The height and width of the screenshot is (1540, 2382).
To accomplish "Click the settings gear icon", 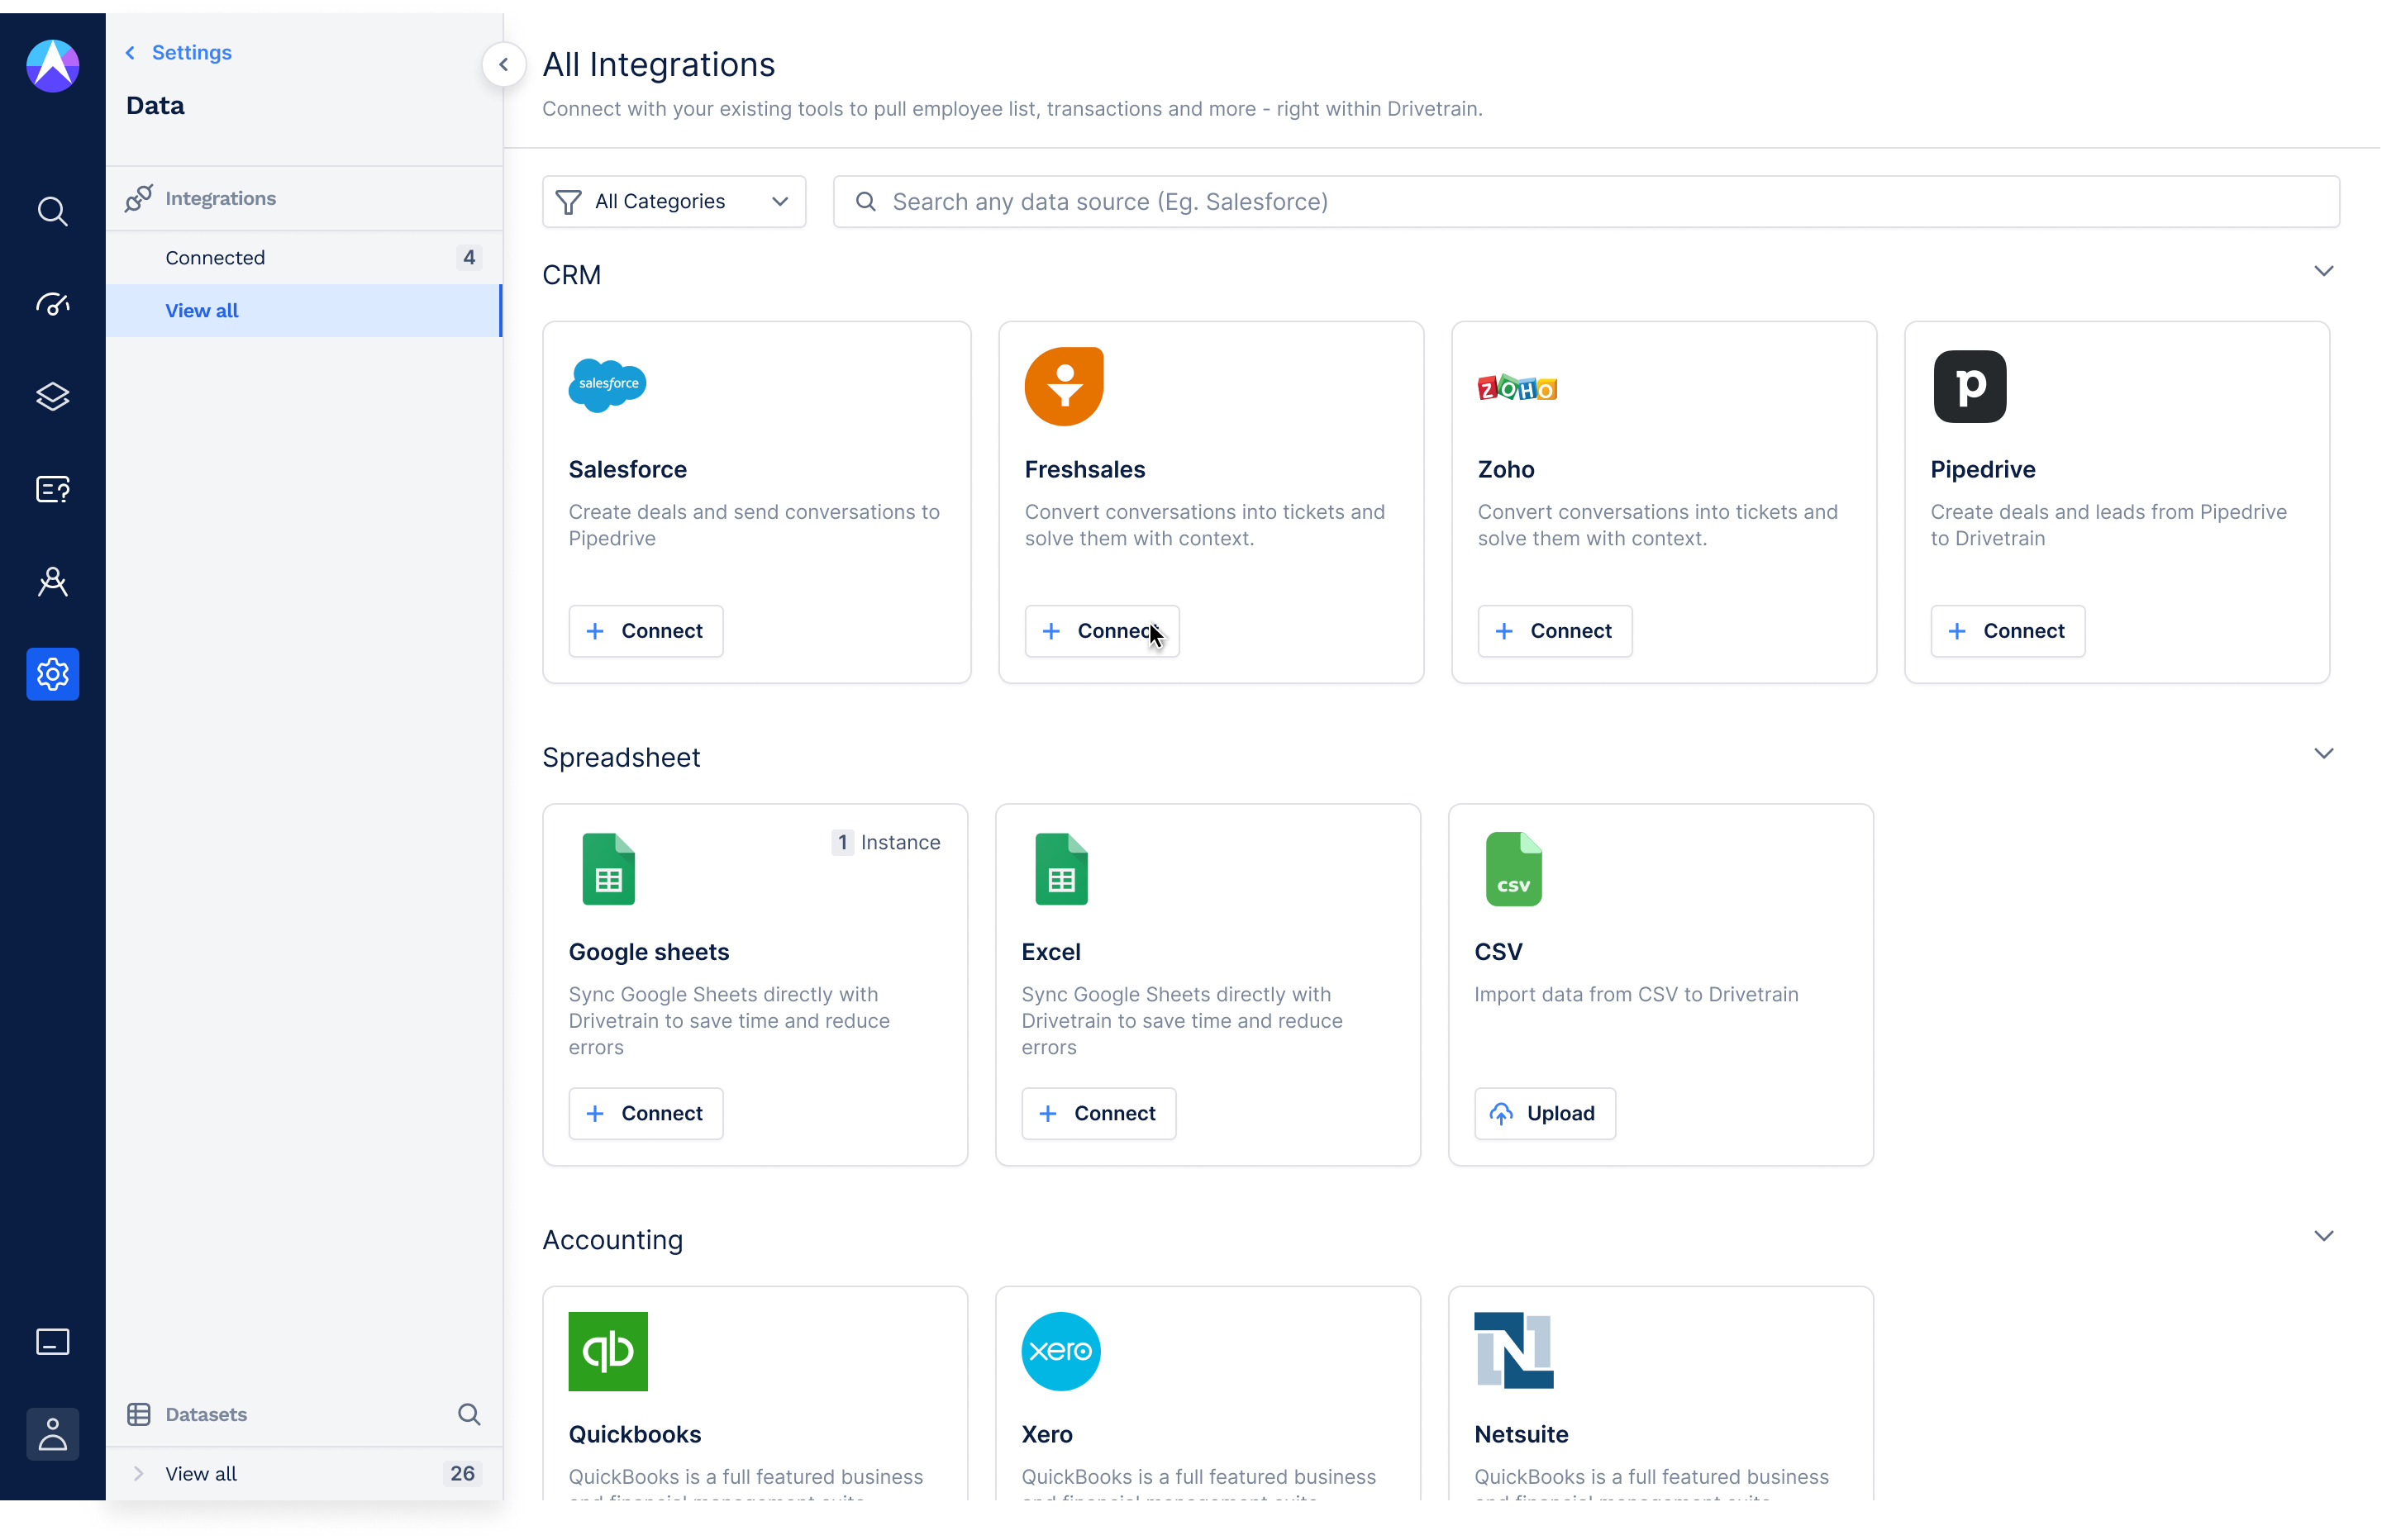I will click(x=52, y=674).
